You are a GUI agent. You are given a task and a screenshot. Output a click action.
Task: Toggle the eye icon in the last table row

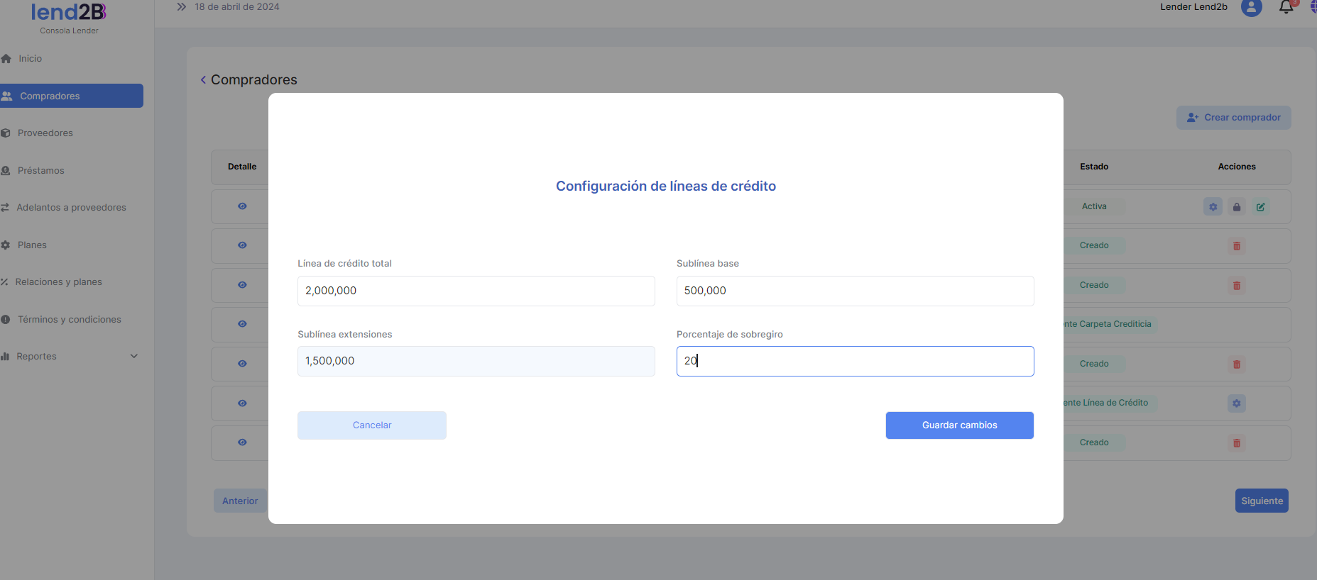(242, 442)
